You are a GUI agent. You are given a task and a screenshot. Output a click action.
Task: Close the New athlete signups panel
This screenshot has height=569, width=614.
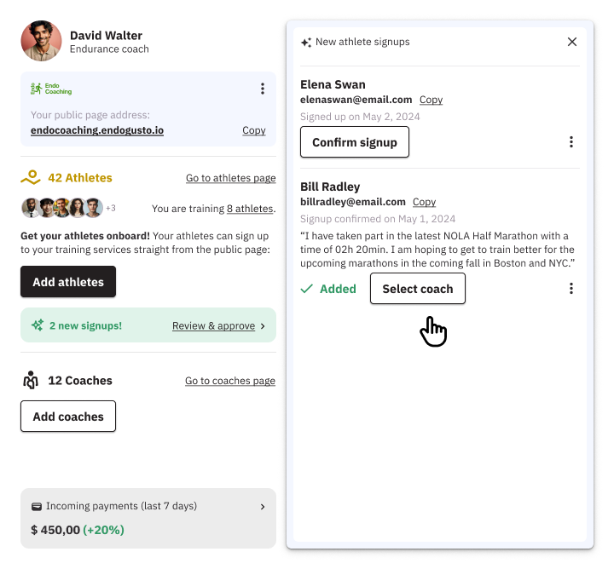[572, 42]
